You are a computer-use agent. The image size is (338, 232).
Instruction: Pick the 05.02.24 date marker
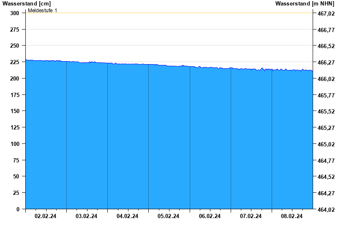[169, 216]
